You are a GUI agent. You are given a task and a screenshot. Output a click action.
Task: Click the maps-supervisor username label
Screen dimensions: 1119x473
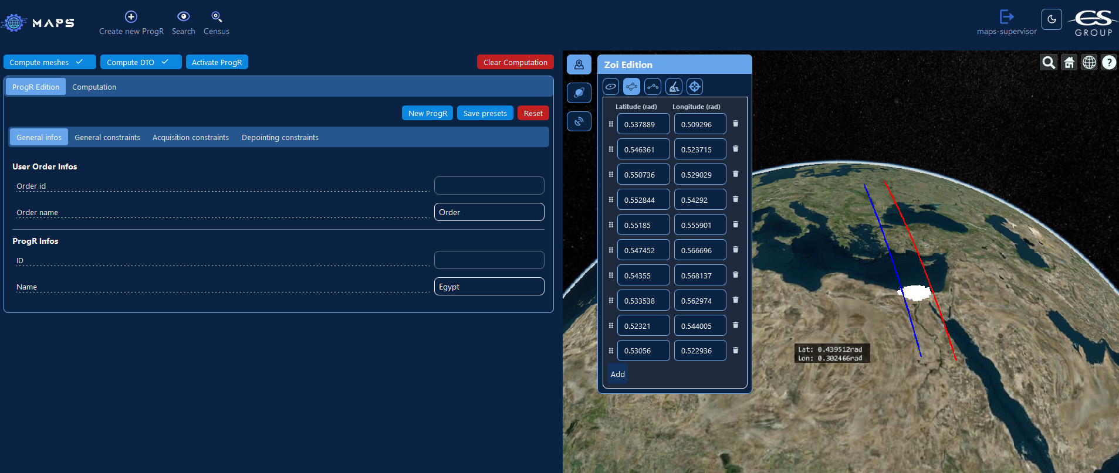[x=1006, y=32]
